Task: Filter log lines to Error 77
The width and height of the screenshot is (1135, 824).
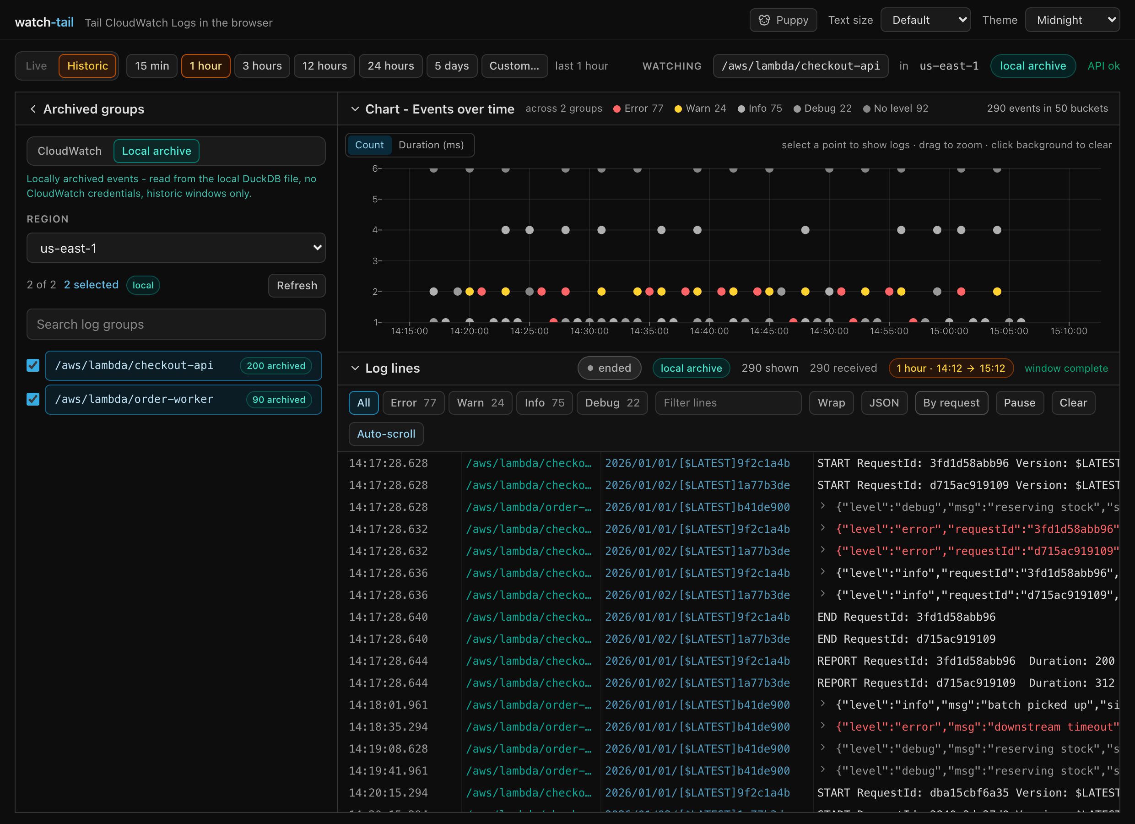Action: point(413,403)
